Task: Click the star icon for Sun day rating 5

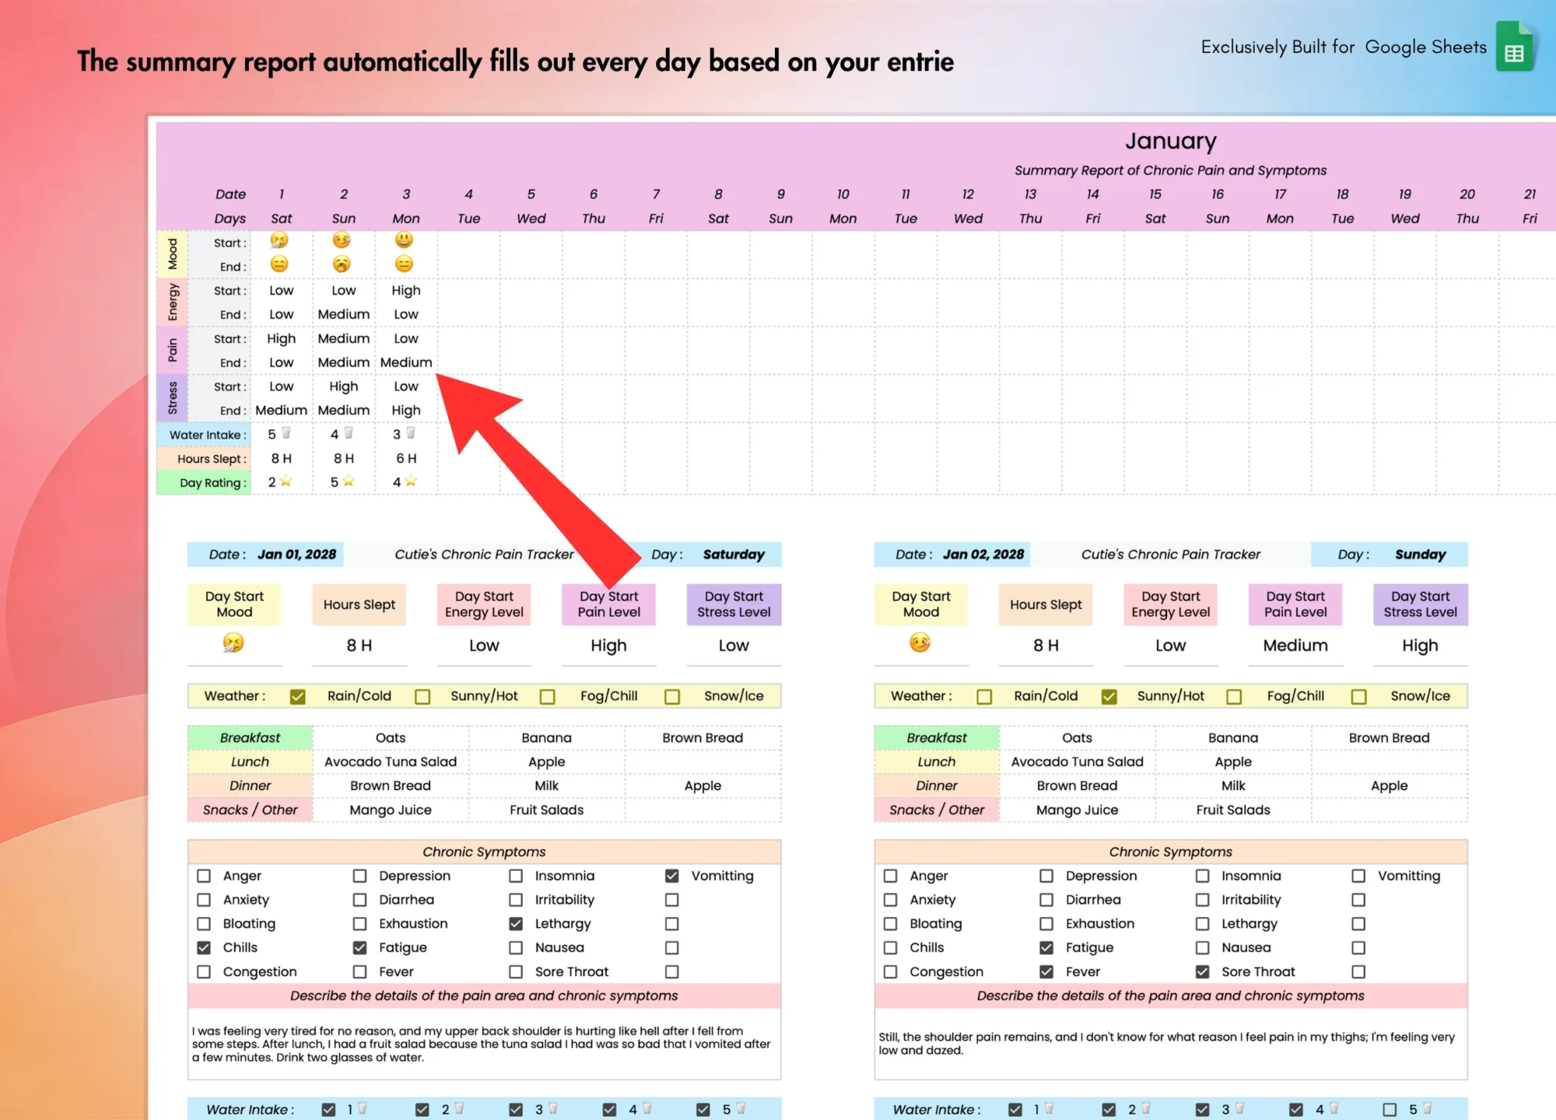Action: 348,481
